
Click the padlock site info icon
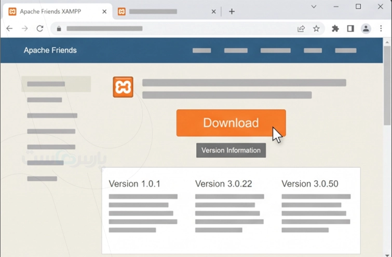tap(59, 28)
